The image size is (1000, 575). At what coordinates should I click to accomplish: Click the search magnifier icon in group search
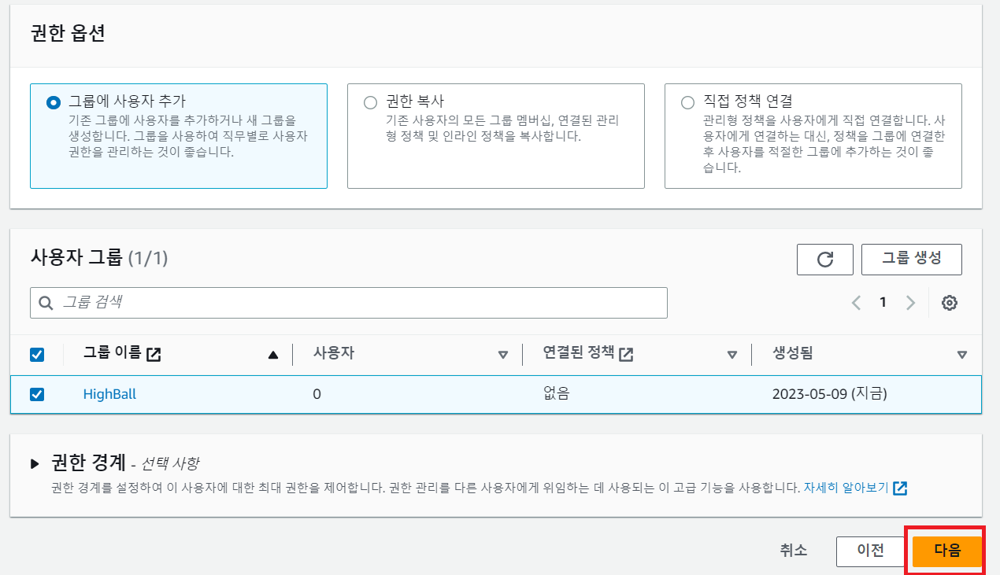point(46,303)
